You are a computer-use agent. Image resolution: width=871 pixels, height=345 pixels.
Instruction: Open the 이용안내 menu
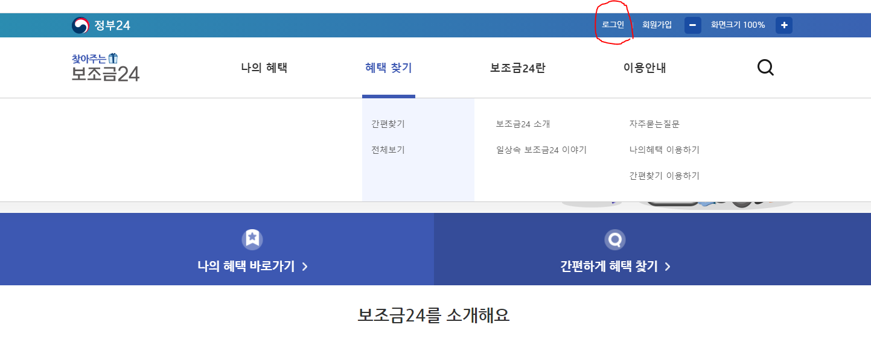[645, 68]
